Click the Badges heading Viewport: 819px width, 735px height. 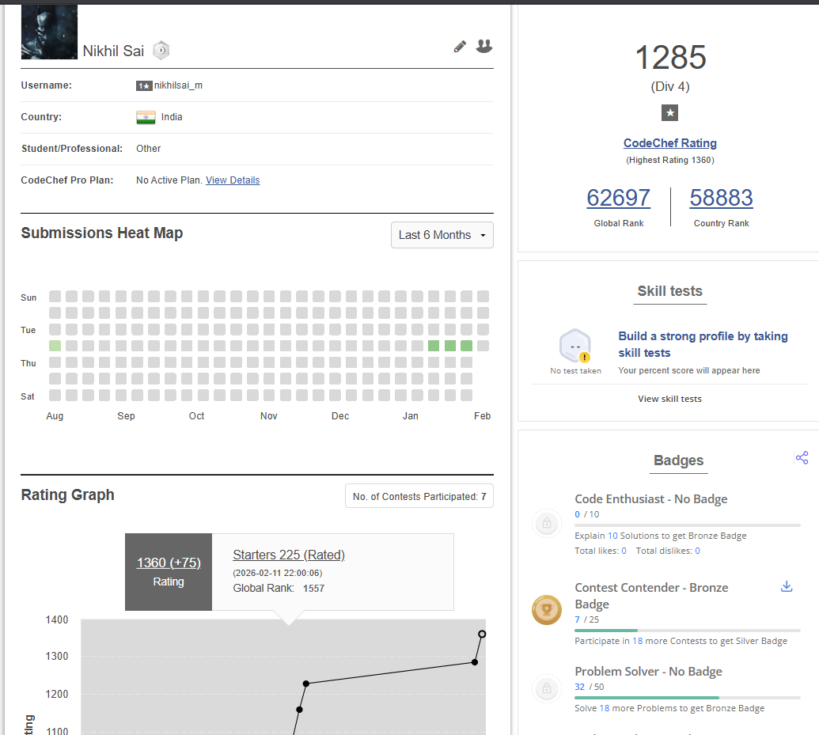click(678, 460)
